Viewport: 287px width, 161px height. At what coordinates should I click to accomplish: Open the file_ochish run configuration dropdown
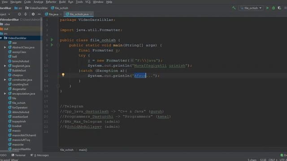click(x=251, y=8)
